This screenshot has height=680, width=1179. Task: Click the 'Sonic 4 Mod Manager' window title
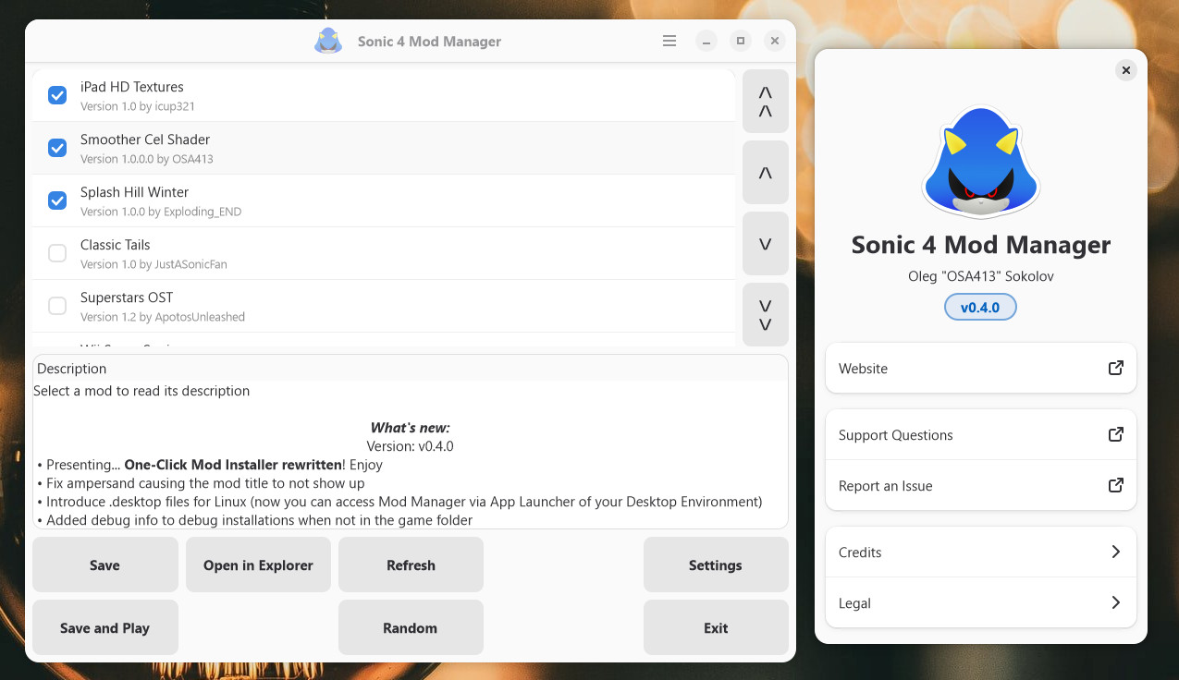tap(429, 42)
